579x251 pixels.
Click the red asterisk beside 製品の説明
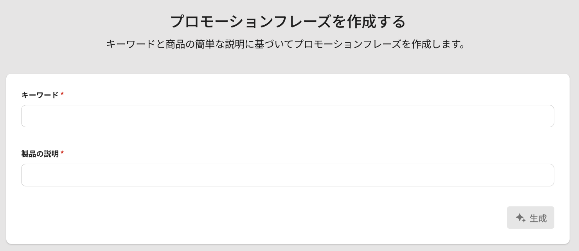(x=62, y=153)
